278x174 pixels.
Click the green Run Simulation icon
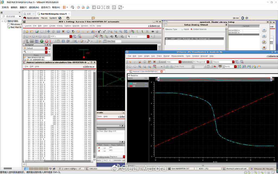(42, 41)
